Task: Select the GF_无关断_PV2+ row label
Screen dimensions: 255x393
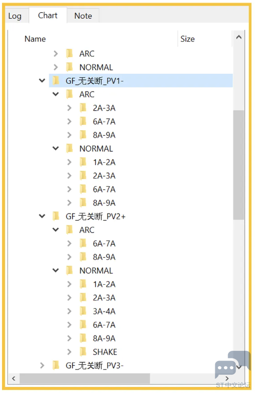Action: point(96,216)
